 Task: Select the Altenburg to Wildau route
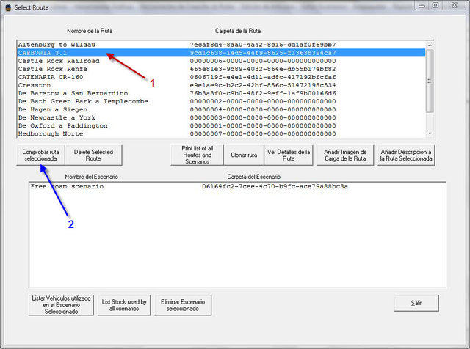point(61,45)
